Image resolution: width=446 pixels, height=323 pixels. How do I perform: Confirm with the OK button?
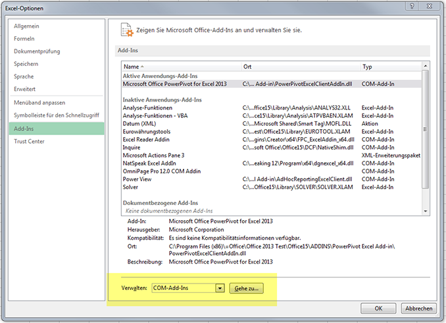pyautogui.click(x=378, y=308)
